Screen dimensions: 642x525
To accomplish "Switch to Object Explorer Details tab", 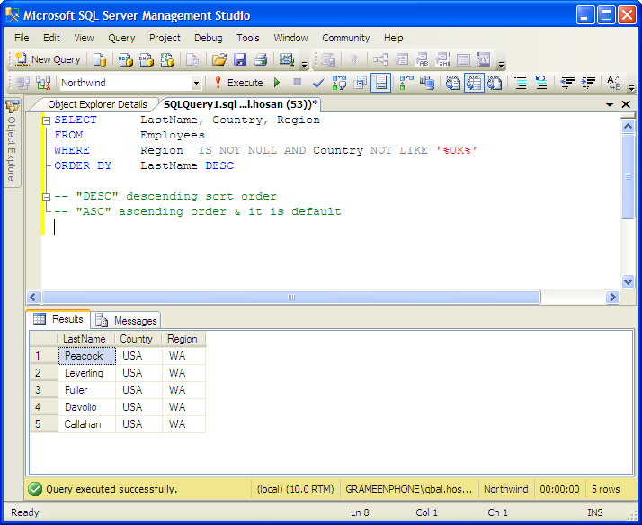I will 97,105.
